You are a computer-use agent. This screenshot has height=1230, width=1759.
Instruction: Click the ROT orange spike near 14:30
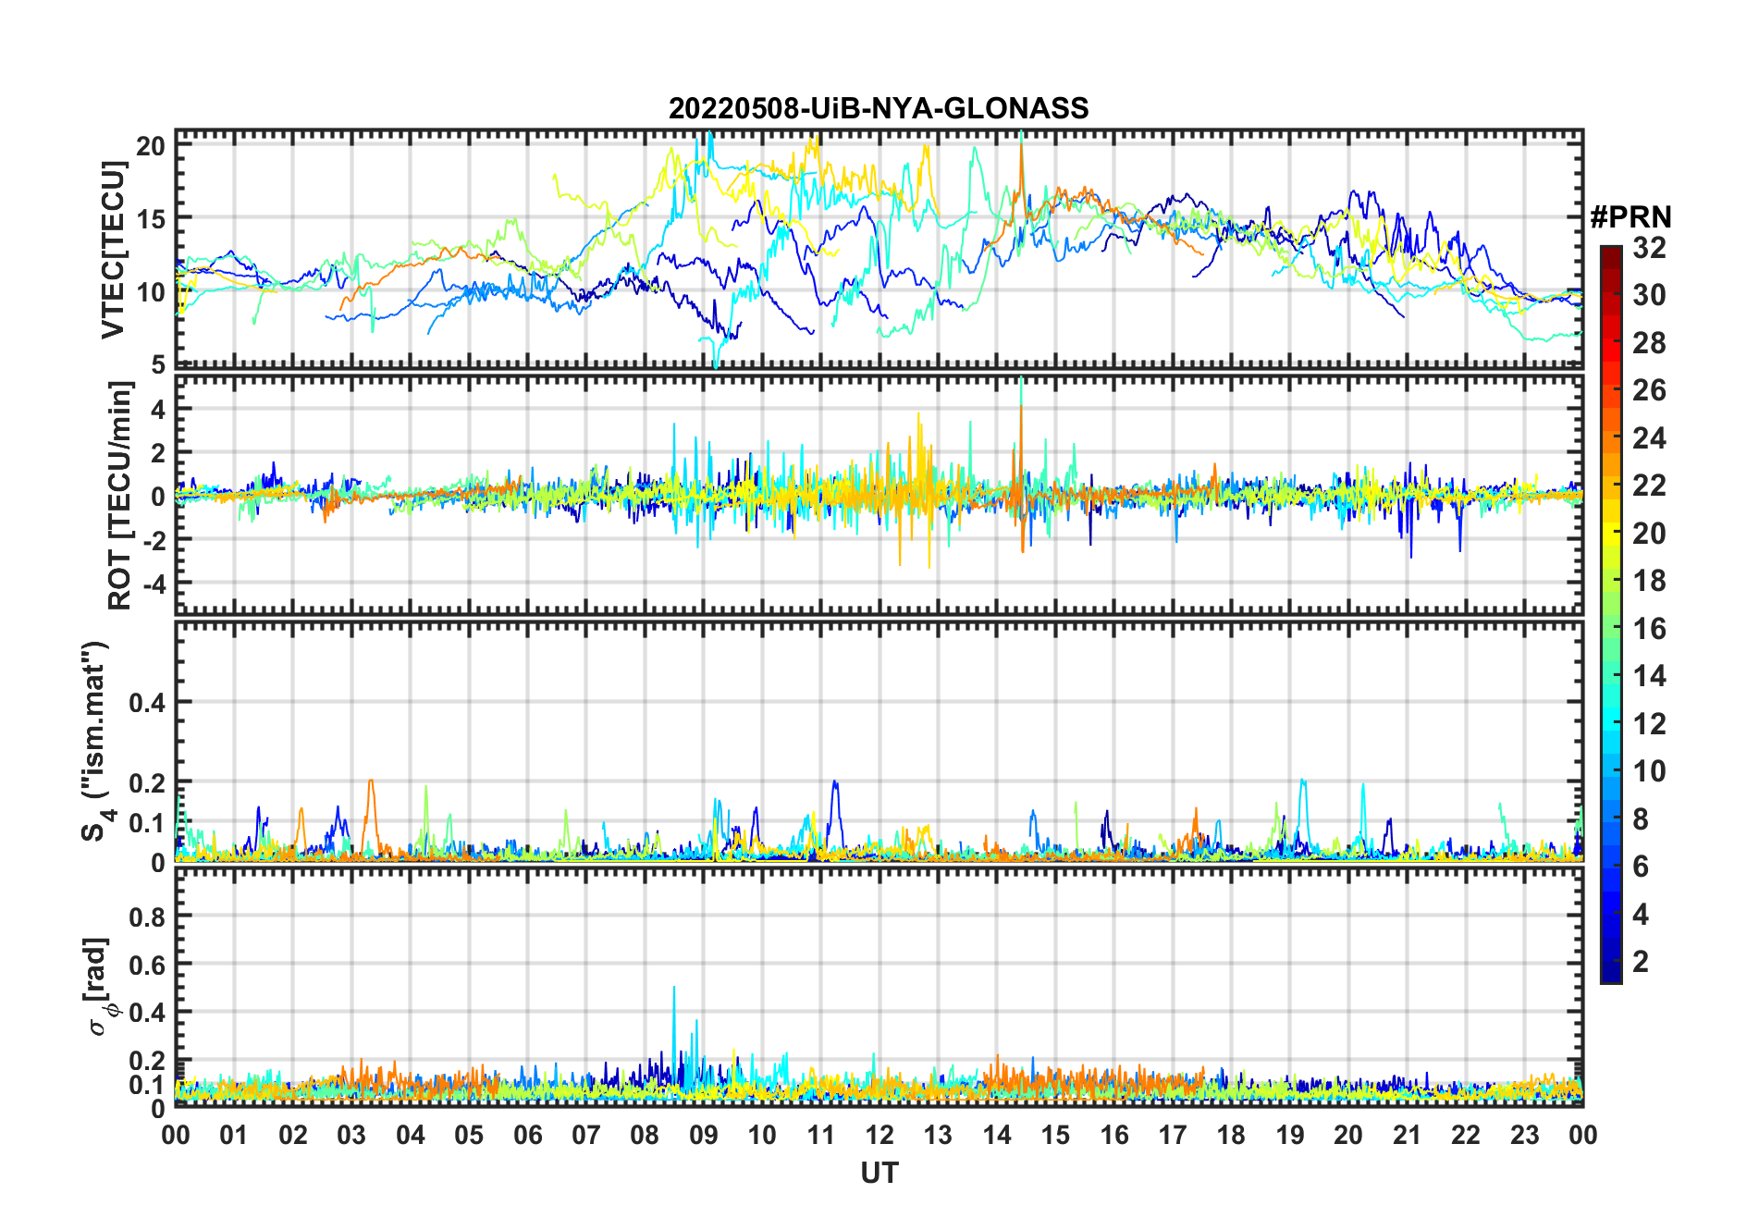tap(1021, 481)
